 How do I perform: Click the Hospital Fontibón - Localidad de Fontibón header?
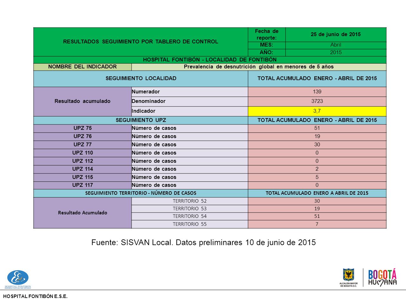(210, 60)
